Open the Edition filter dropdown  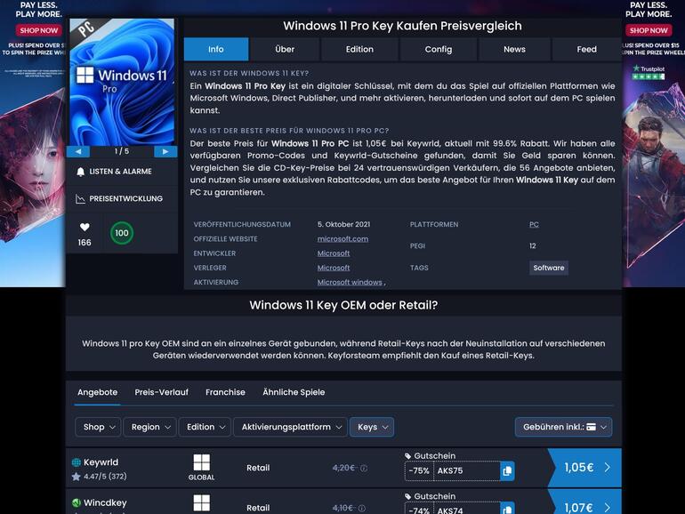coord(205,427)
